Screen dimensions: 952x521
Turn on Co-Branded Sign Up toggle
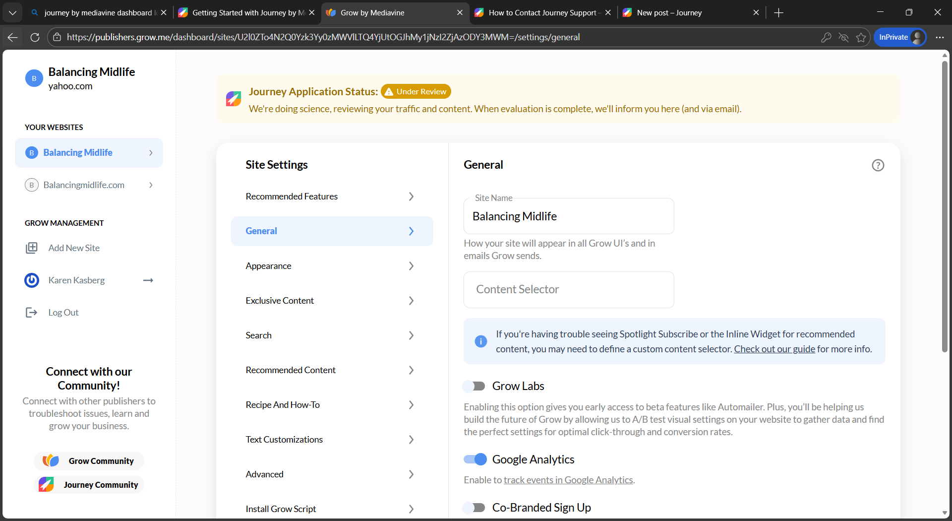(475, 508)
